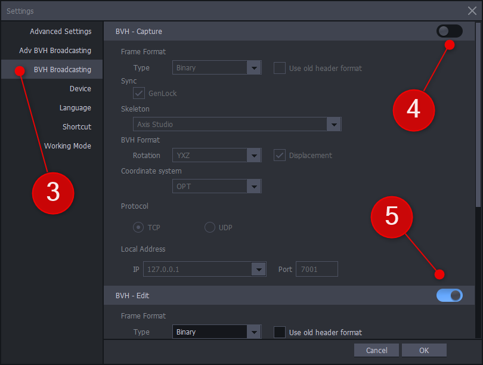Image resolution: width=483 pixels, height=365 pixels.
Task: Open Skeleton dropdown showing Axis Studio
Action: tap(237, 124)
